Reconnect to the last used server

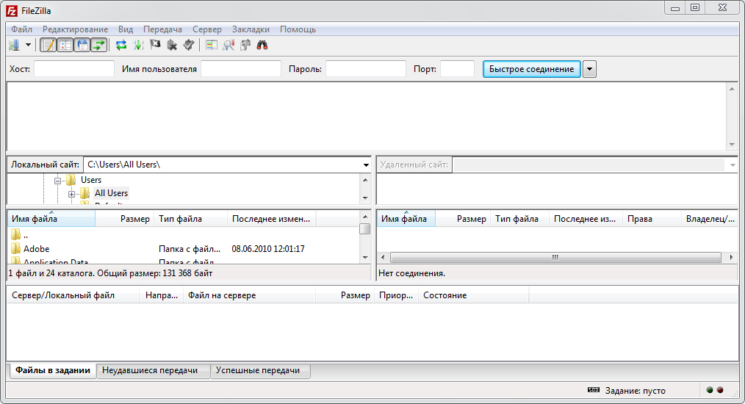[x=189, y=45]
